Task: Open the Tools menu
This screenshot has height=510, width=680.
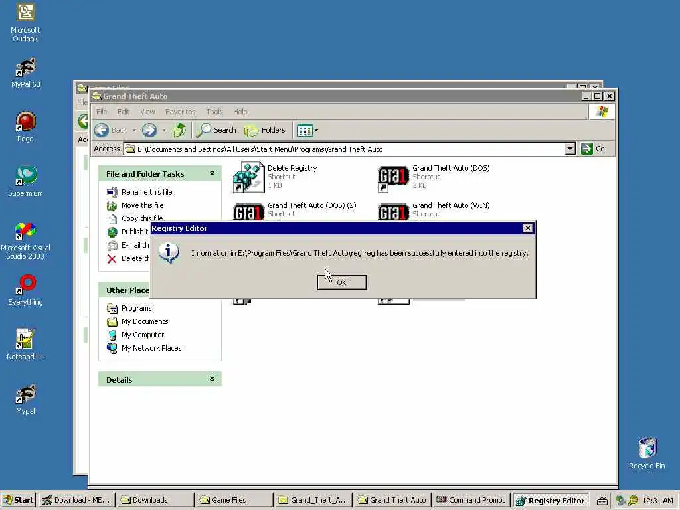Action: (214, 112)
